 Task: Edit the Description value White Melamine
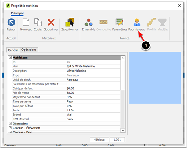click(x=93, y=71)
